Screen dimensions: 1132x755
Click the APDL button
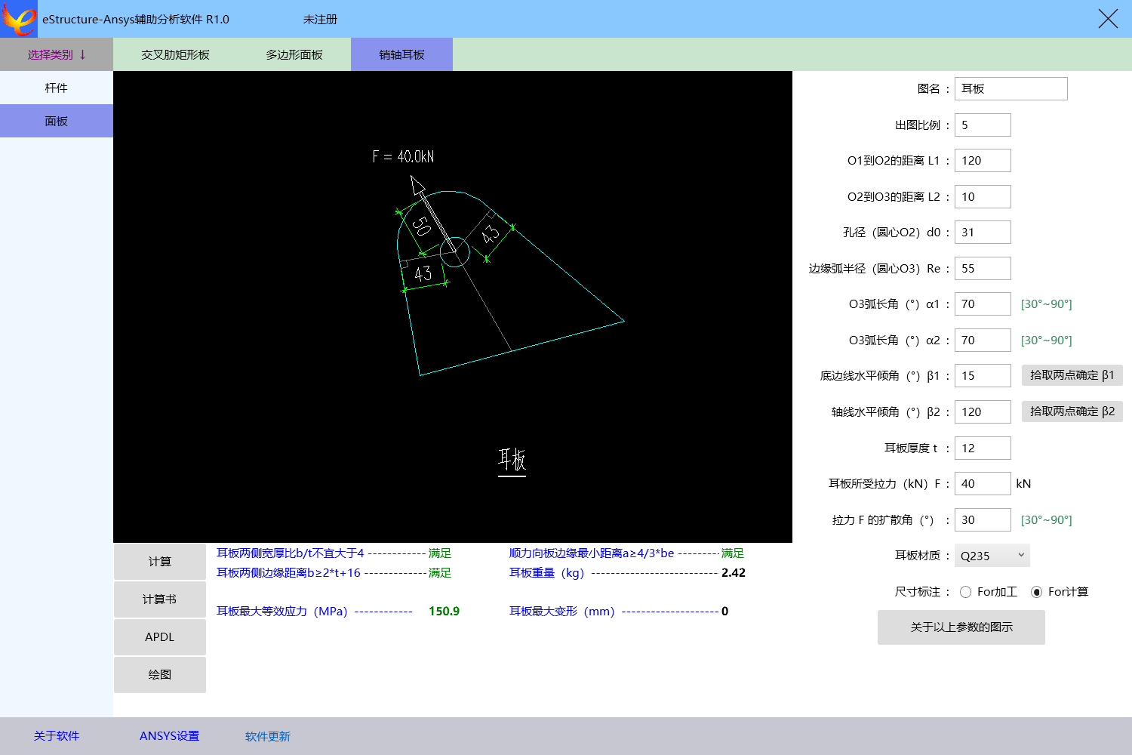[x=160, y=637]
